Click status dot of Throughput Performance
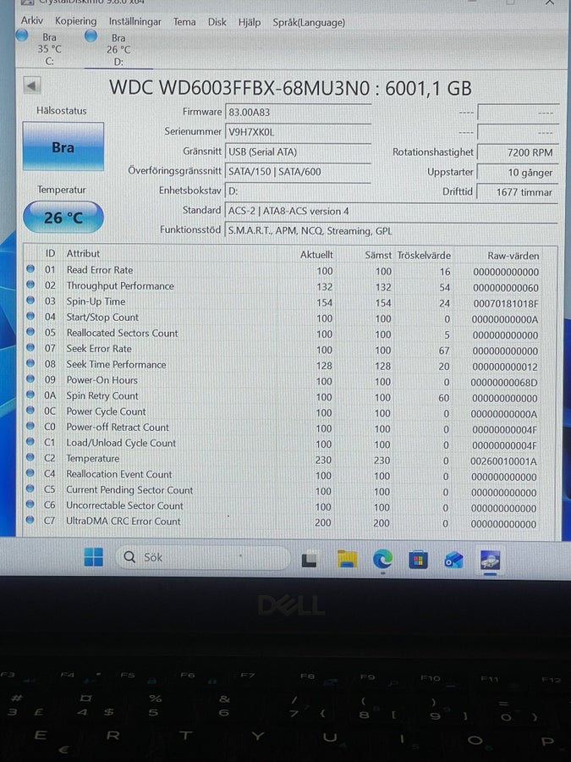This screenshot has width=571, height=762. point(30,284)
